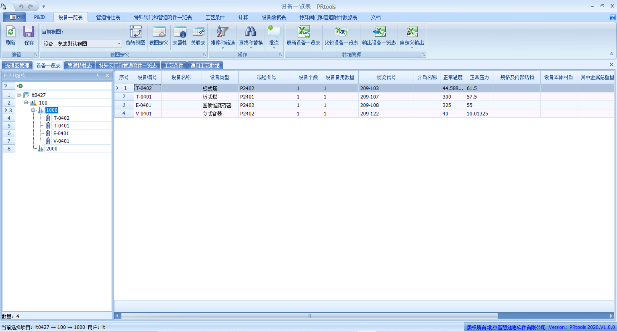The image size is (617, 332).
Task: Open 视图定义 view definition tool
Action: click(159, 32)
